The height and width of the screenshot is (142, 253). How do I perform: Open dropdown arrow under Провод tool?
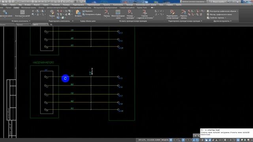pyautogui.click(x=106, y=18)
